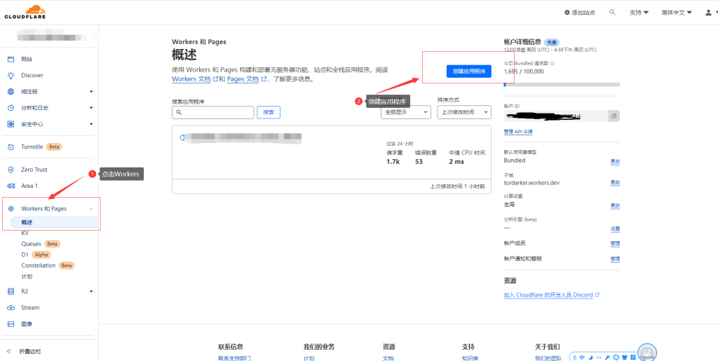
Task: Collapse the Workers 和 Pages section arrow
Action: (x=91, y=209)
